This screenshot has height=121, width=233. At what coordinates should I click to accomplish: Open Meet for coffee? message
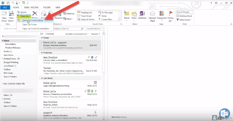(x=70, y=105)
